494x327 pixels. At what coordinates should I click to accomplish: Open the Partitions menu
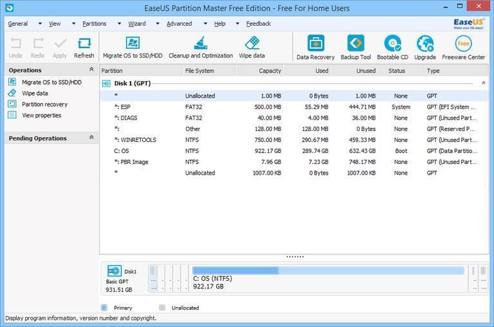95,24
